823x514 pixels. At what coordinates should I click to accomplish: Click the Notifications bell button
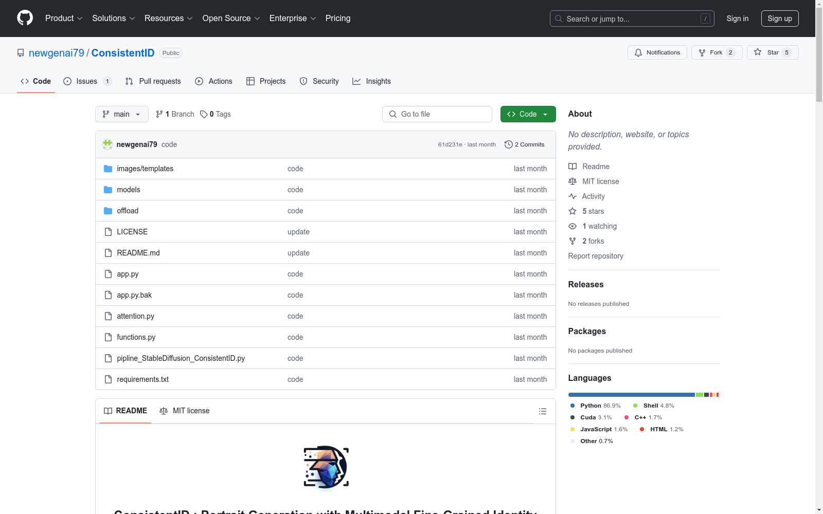point(657,52)
